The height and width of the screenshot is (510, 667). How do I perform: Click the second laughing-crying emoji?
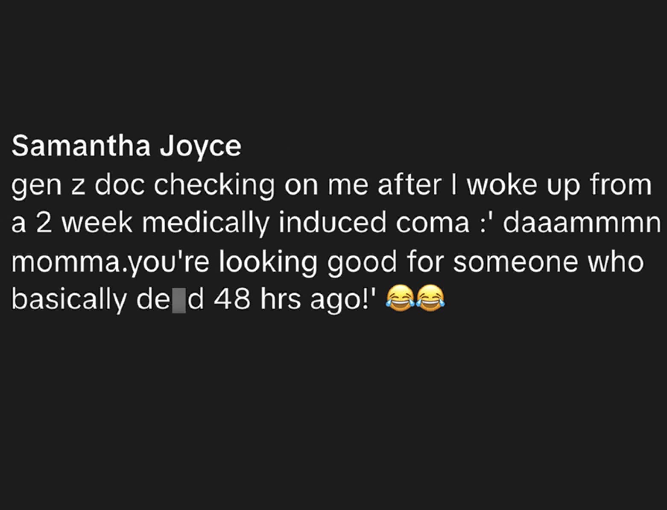tap(430, 298)
